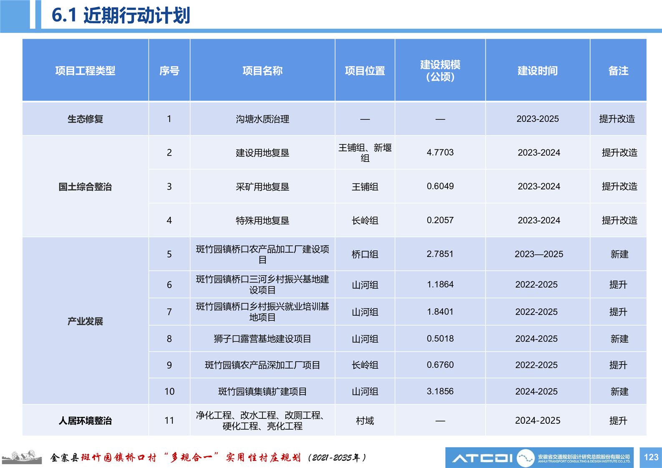Click 斑竹园镇桥口三河乡村振兴基地建设项目 cell

coord(262,284)
